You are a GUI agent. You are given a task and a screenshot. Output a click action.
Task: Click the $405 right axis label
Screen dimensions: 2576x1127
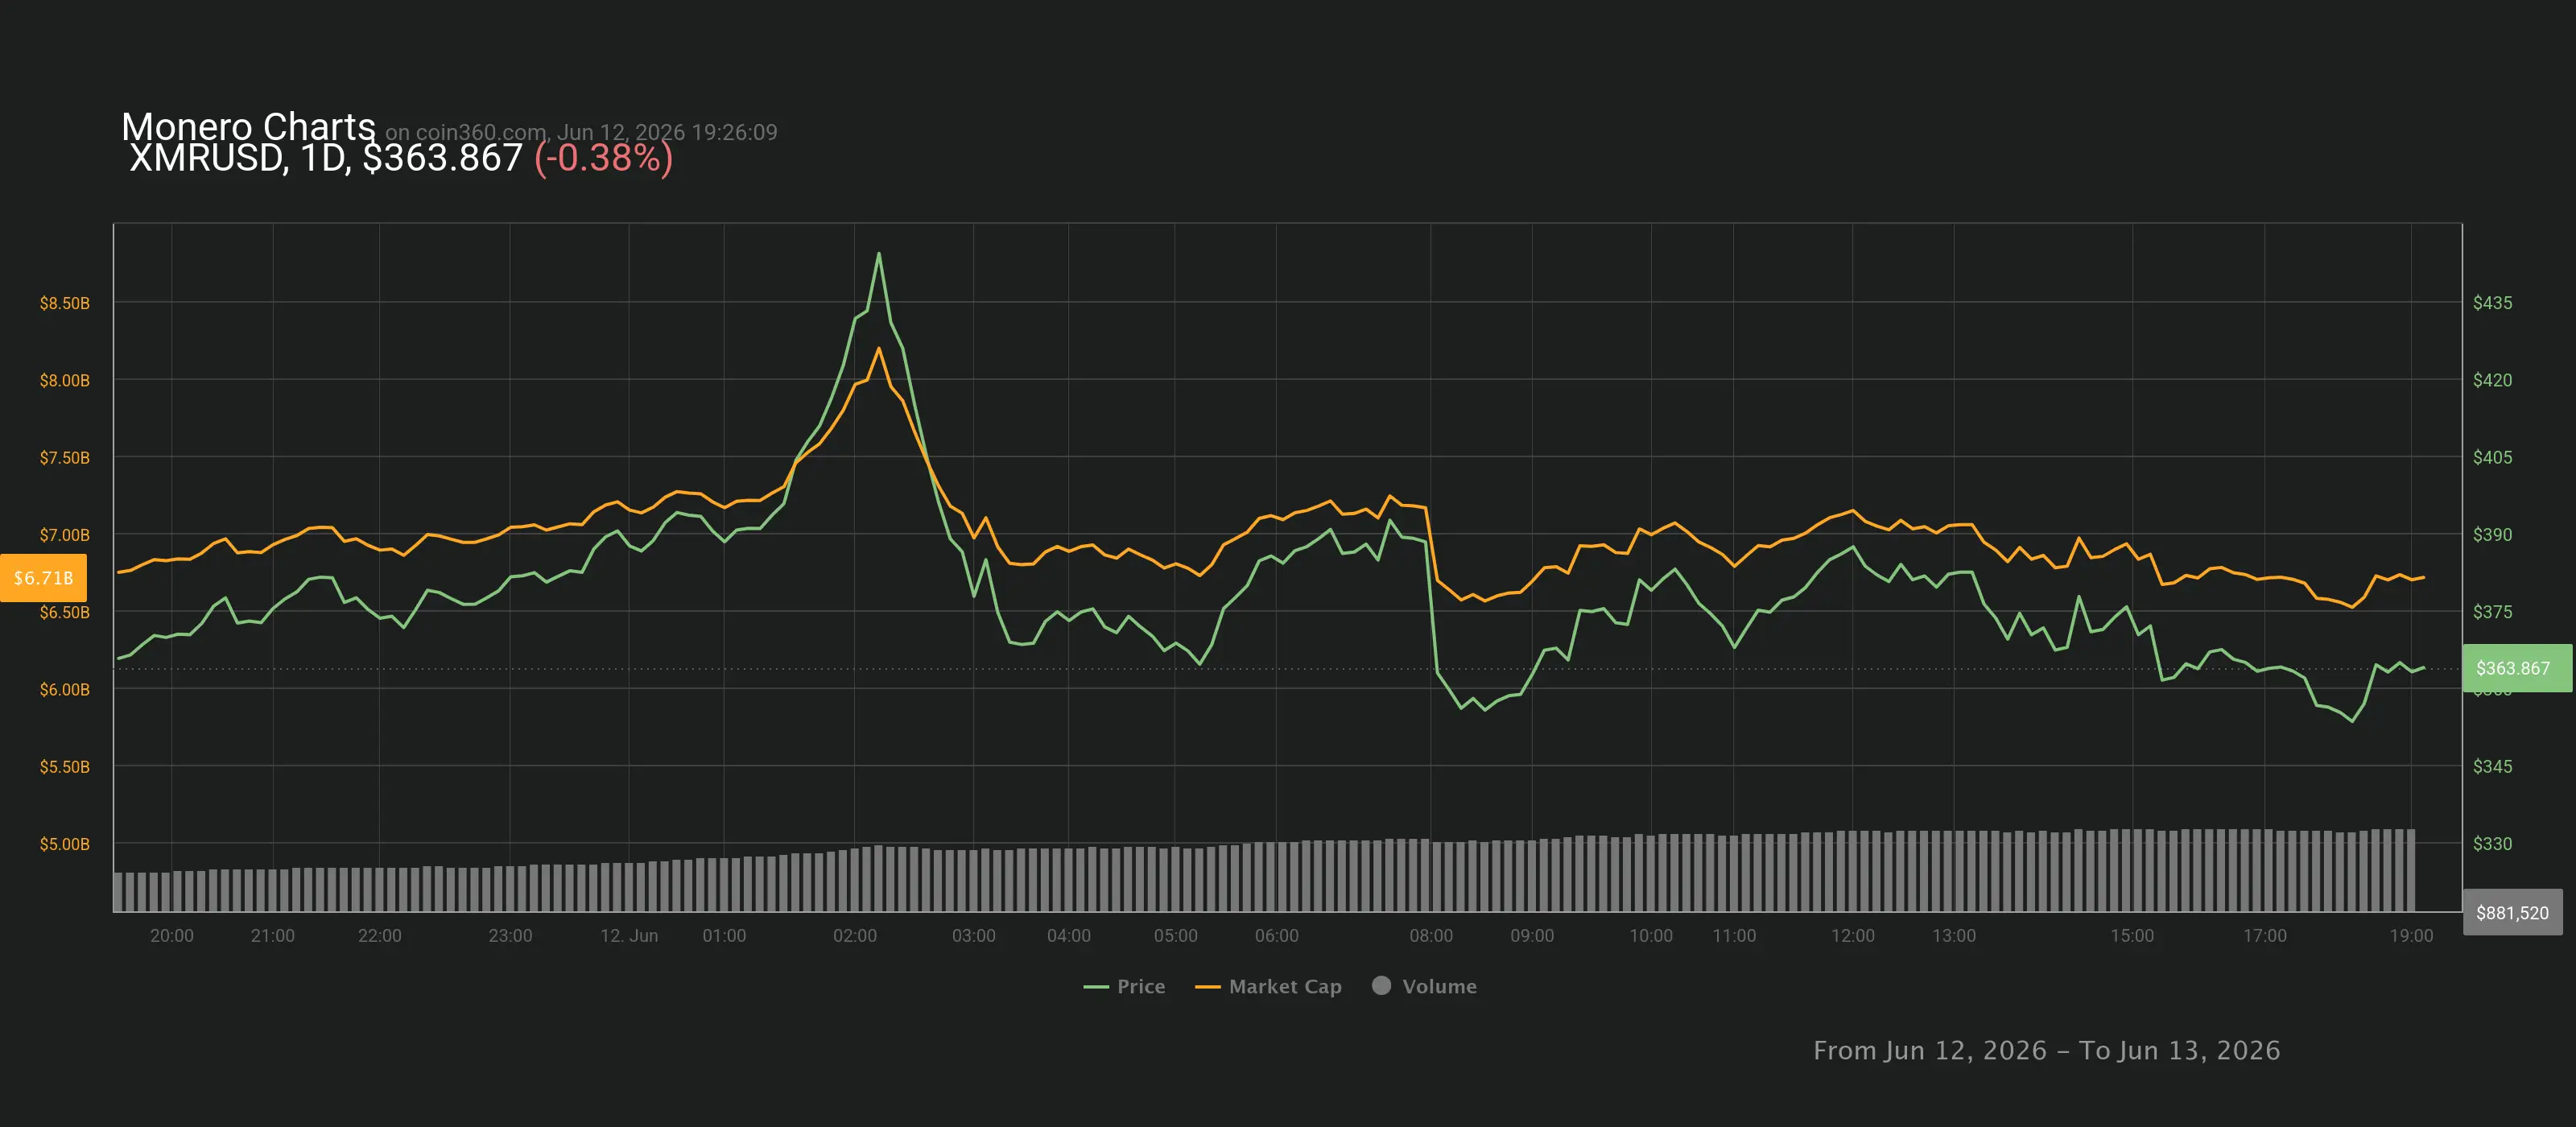coord(2492,457)
